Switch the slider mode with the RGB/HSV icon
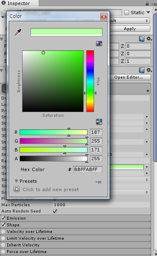Screen dimensions: 157x256 coord(99,122)
